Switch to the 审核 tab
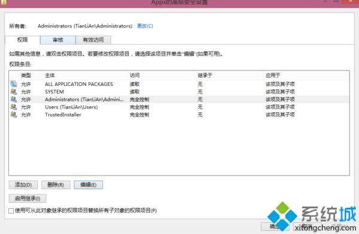 [58, 40]
